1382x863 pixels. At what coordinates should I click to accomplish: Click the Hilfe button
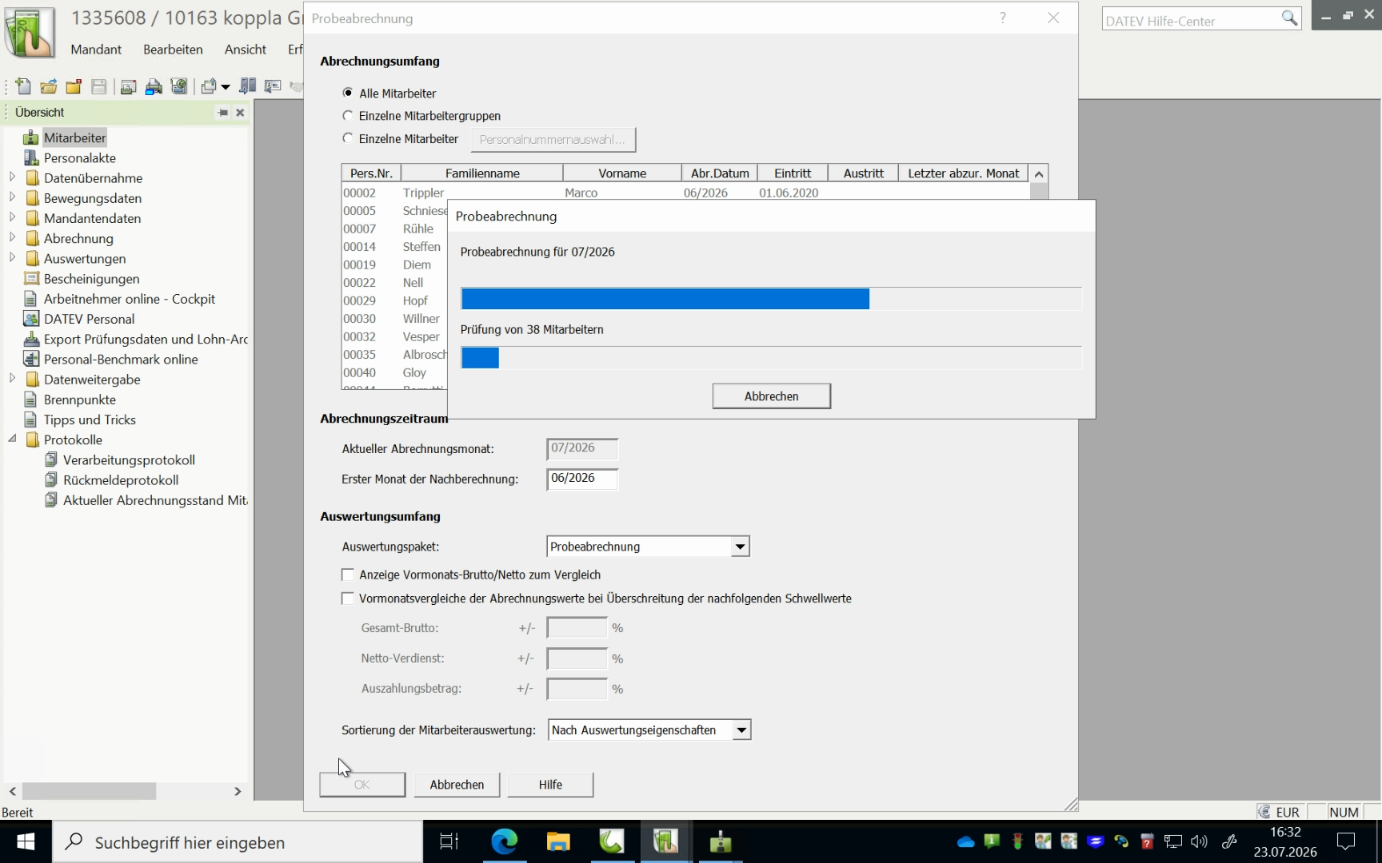pos(550,785)
